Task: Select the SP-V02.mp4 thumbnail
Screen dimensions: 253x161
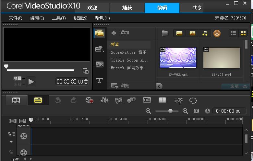Action: click(178, 58)
